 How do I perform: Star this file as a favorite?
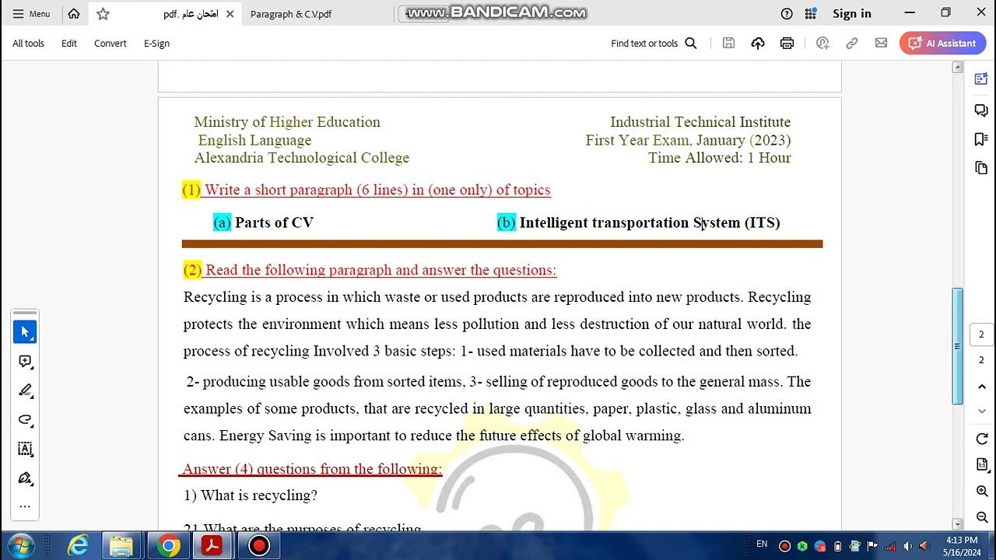pos(103,13)
